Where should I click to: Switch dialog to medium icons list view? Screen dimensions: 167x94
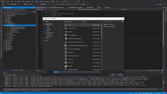tap(86, 22)
